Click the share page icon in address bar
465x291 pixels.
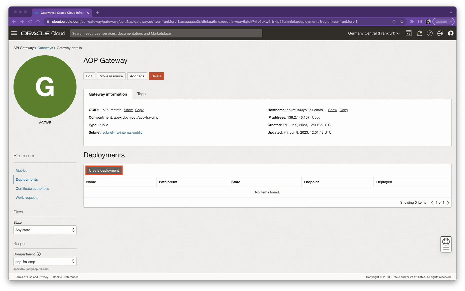click(x=394, y=22)
